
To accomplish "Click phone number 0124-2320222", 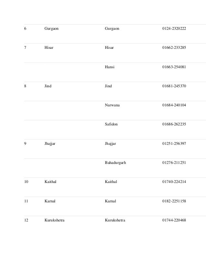I will tap(174, 29).
